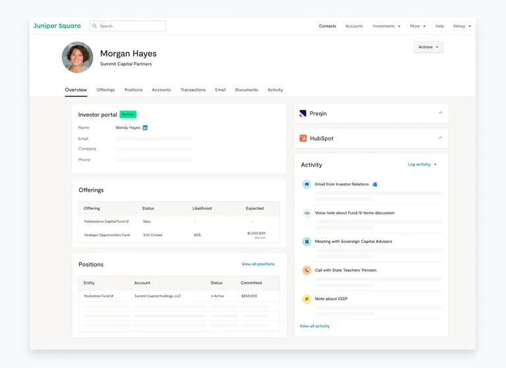
Task: Click the View all activity link
Action: coord(314,326)
